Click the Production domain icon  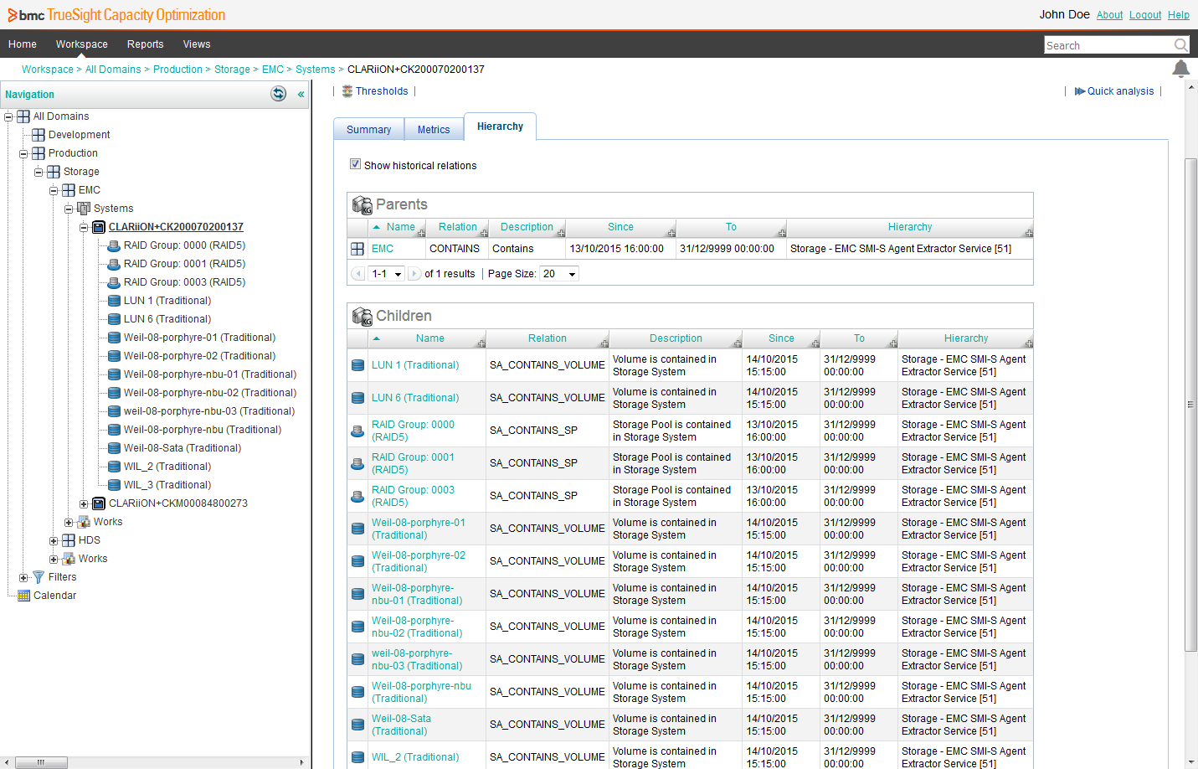click(39, 153)
